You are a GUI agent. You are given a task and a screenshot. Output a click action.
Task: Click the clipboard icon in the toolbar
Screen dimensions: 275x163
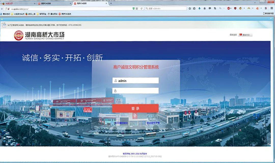pos(195,8)
